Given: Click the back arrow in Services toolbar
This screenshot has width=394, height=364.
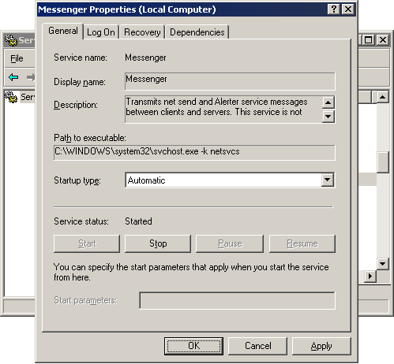Looking at the screenshot, I should click(13, 77).
